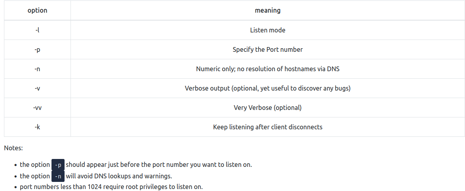Image resolution: width=465 pixels, height=191 pixels.
Task: Click the inline -p code badge
Action: (58, 165)
